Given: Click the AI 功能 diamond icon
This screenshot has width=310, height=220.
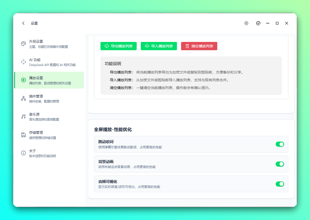Looking at the screenshot, I should click(24, 62).
